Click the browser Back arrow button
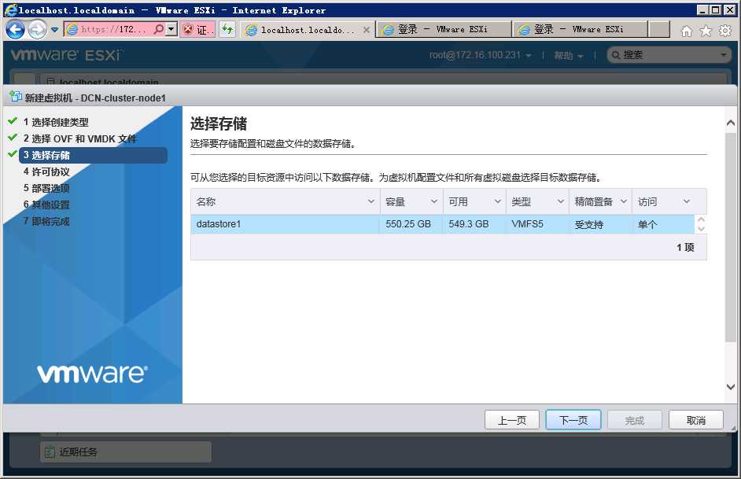 [15, 30]
